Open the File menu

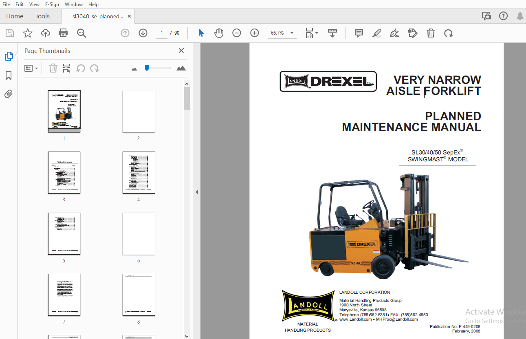tap(7, 4)
